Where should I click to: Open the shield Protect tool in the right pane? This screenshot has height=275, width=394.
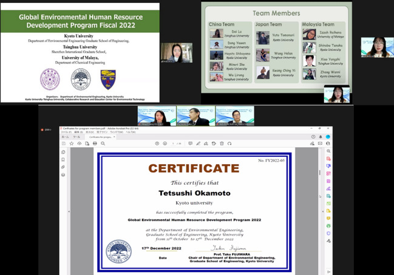pyautogui.click(x=328, y=233)
